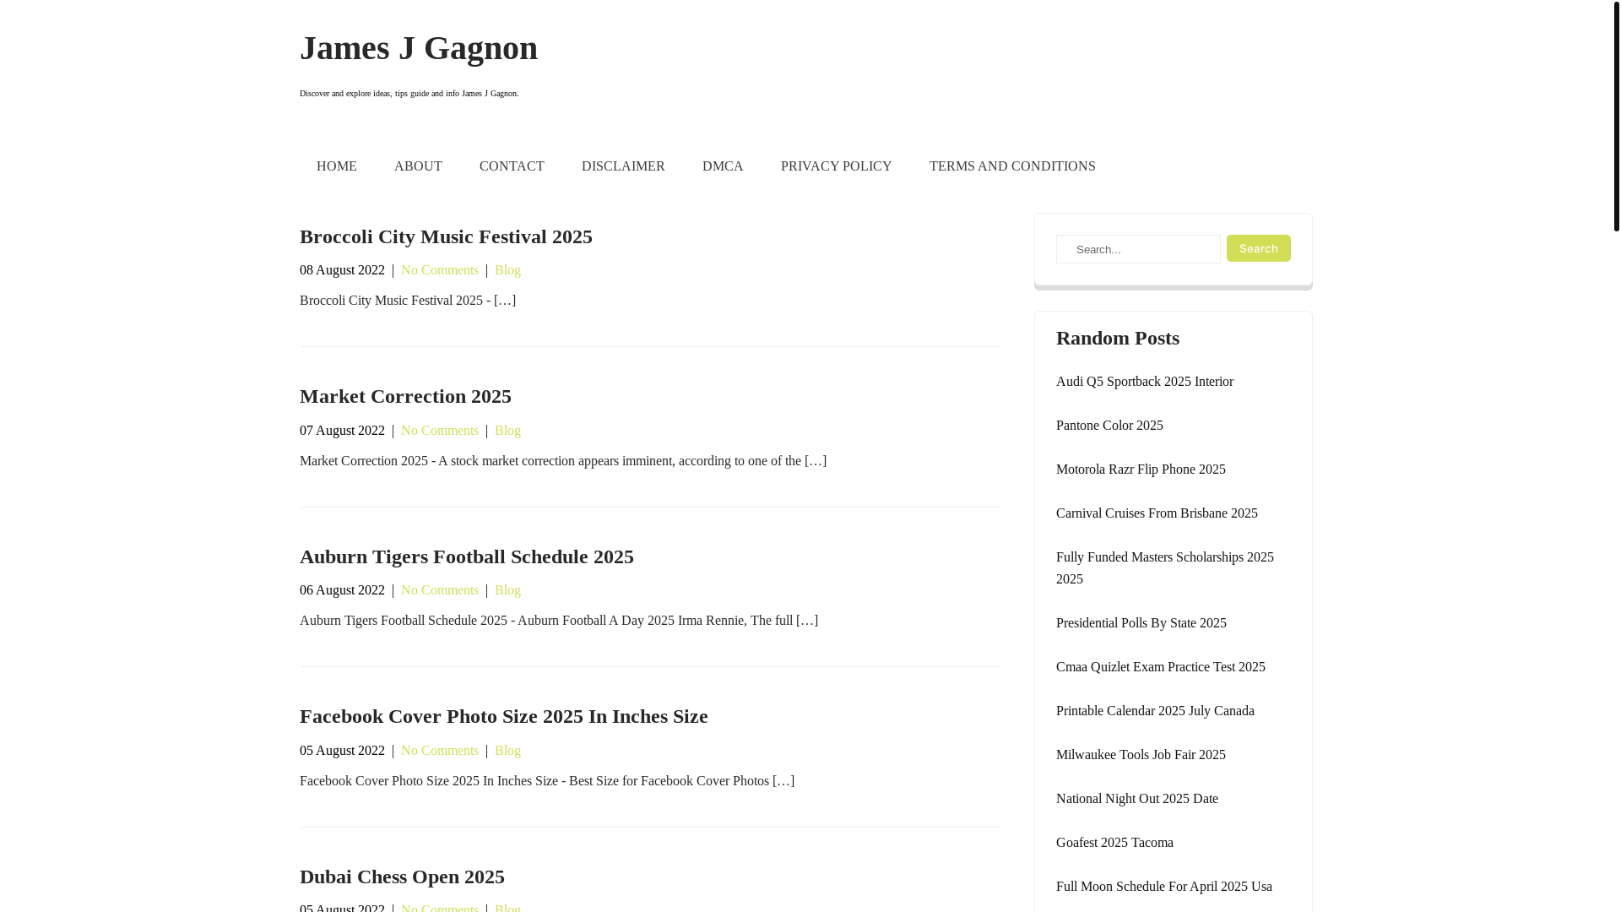Viewport: 1621px width, 912px height.
Task: Open No Comments link for Market Correction post
Action: (440, 431)
